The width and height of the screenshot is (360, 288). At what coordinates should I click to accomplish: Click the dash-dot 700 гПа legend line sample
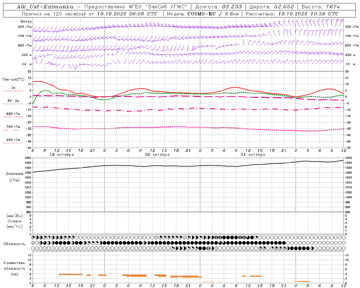point(12,130)
